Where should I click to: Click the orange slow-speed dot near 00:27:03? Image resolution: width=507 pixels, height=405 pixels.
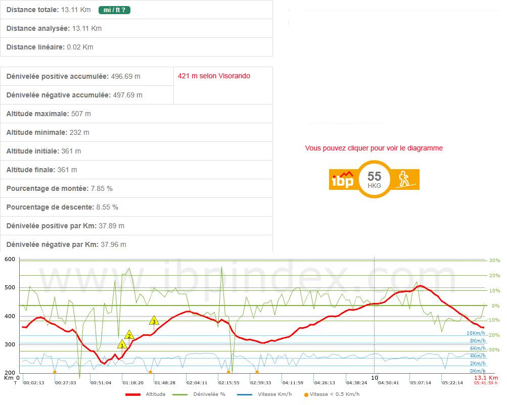pyautogui.click(x=55, y=372)
